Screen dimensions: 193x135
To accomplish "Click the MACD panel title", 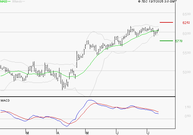I will tap(5, 101).
